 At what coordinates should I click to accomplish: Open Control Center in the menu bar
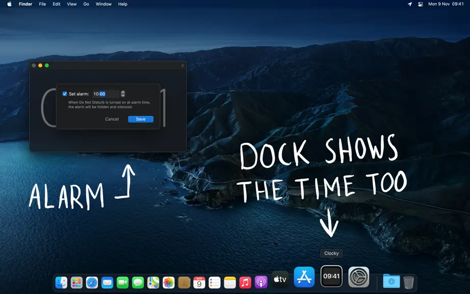coord(421,4)
